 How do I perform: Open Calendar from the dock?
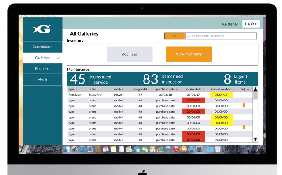(x=105, y=149)
